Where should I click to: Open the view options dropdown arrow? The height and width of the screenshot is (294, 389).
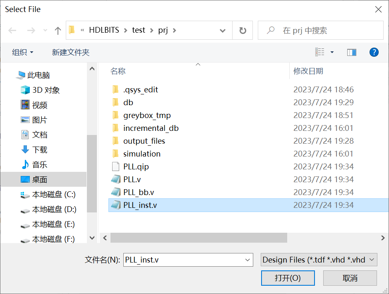pyautogui.click(x=332, y=52)
